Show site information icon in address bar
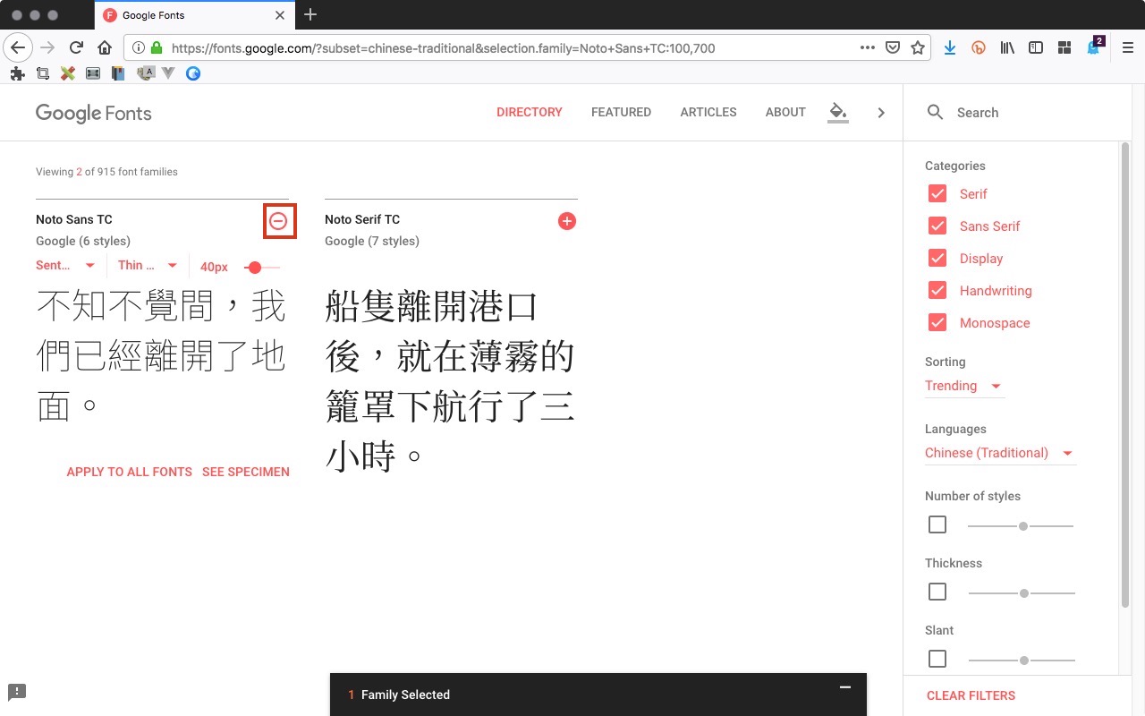This screenshot has height=716, width=1145. pos(139,47)
